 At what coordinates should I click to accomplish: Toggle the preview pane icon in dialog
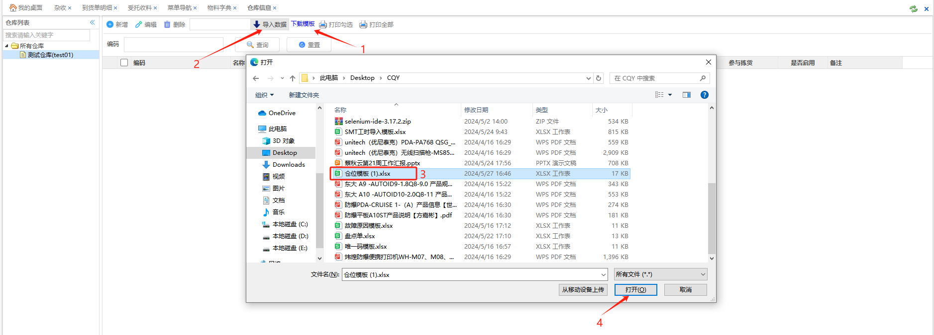(686, 95)
